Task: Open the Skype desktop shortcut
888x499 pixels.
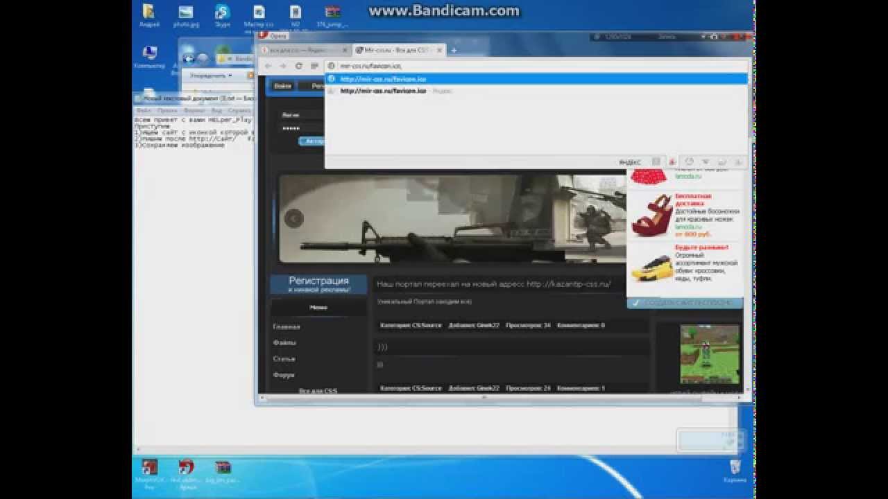Action: [222, 14]
